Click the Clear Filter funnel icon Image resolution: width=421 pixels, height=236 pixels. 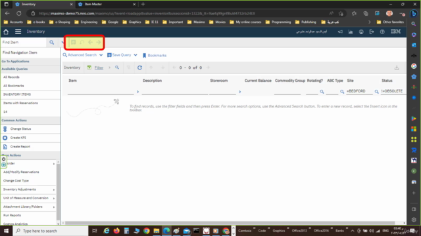[129, 68]
